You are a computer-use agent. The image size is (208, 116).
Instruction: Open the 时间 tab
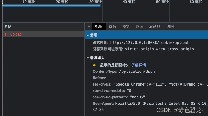click(x=170, y=26)
